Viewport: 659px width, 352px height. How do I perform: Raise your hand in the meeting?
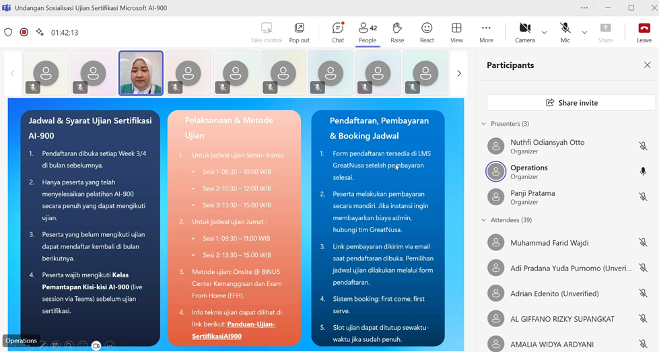tap(397, 33)
